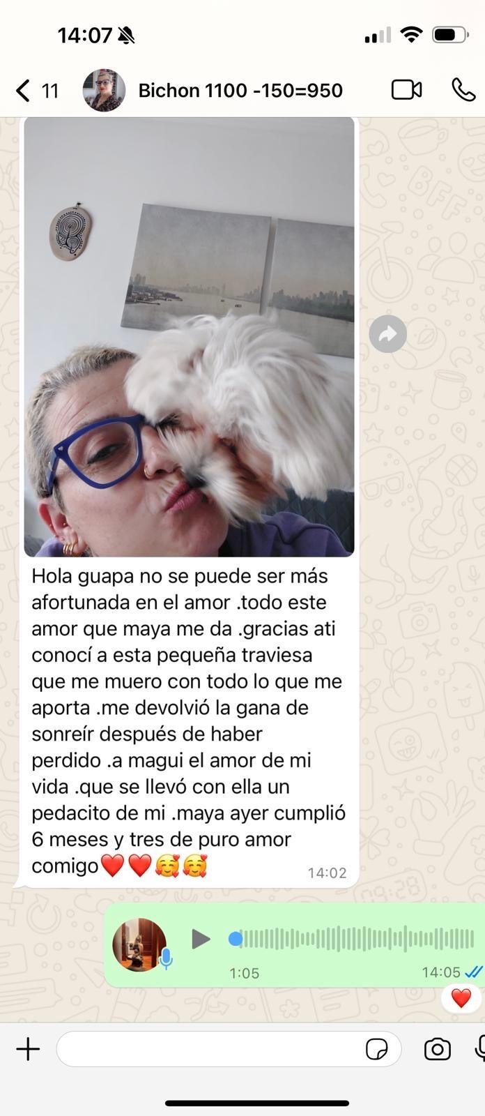485x1116 pixels.
Task: Start a video call with the contact
Action: (x=406, y=90)
